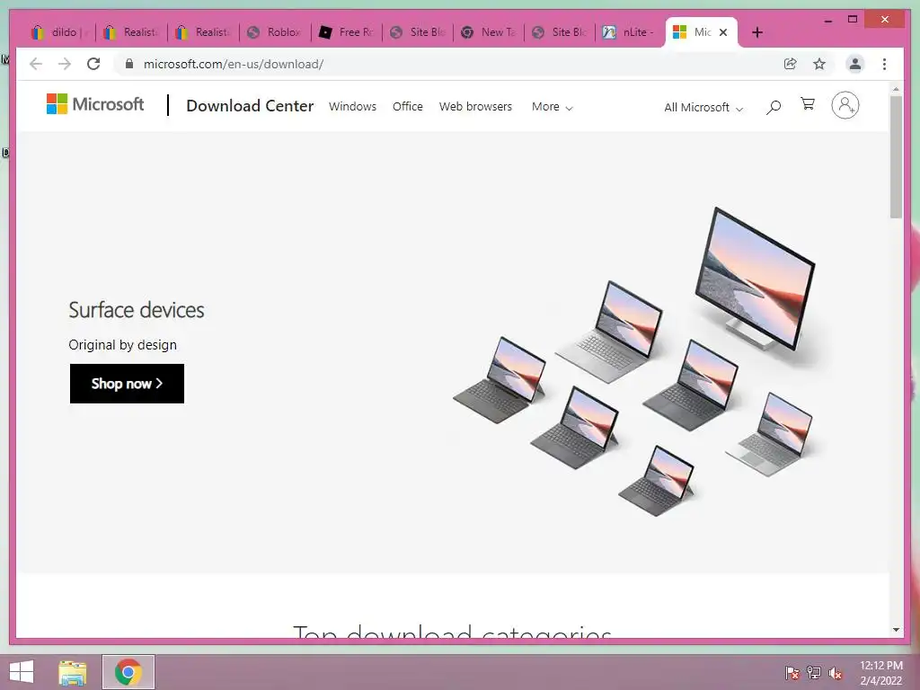This screenshot has height=690, width=920.
Task: Click the Action Center flag tray icon
Action: pos(792,673)
